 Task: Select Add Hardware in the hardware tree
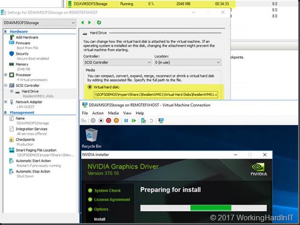point(27,37)
